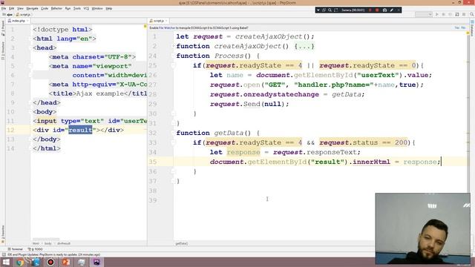Pause the recording in recorder bar
This screenshot has width=475, height=267.
(370, 10)
